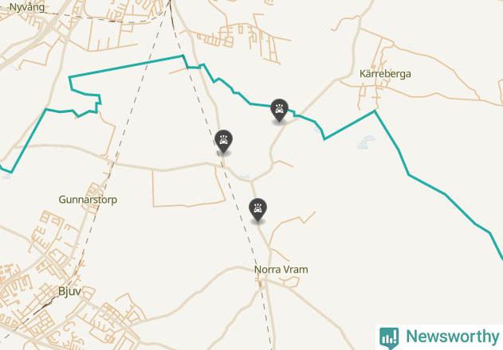The height and width of the screenshot is (350, 503).
Task: Click the car marker on the teal boundary line
Action: coord(279,111)
